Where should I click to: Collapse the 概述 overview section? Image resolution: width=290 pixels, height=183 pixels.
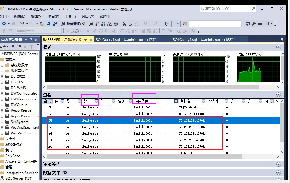(x=278, y=47)
